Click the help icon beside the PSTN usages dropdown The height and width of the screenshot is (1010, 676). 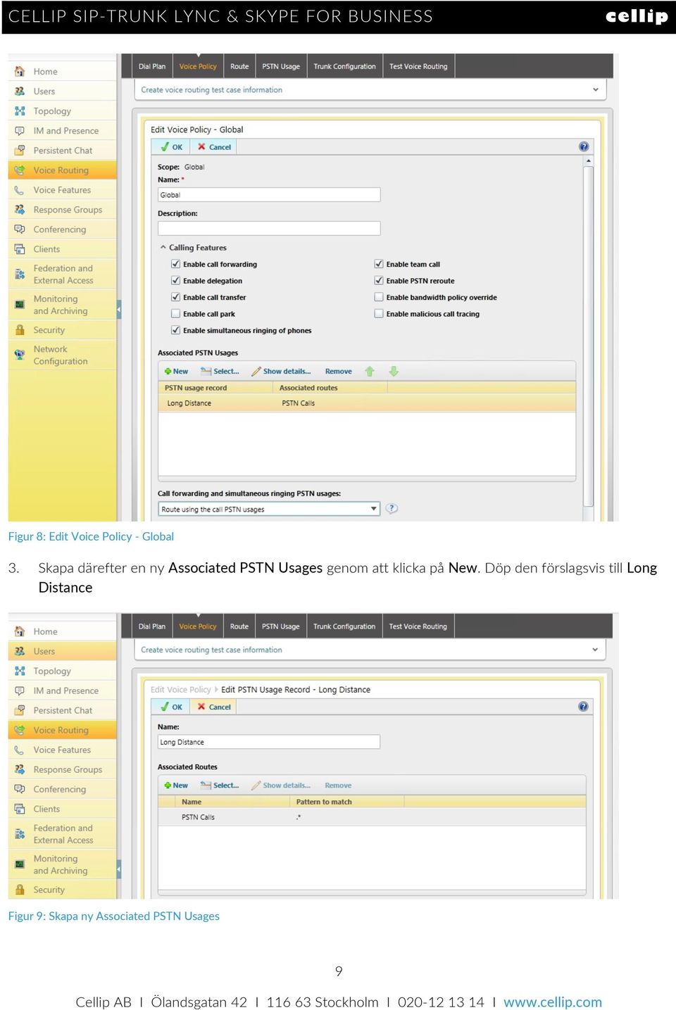(x=392, y=508)
